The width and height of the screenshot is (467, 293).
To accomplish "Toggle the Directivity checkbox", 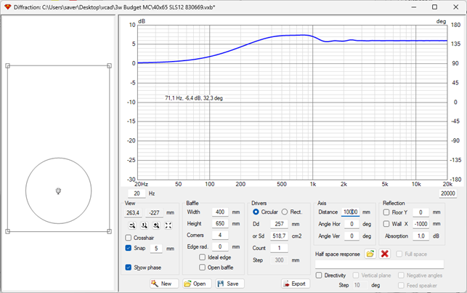I will tap(319, 275).
